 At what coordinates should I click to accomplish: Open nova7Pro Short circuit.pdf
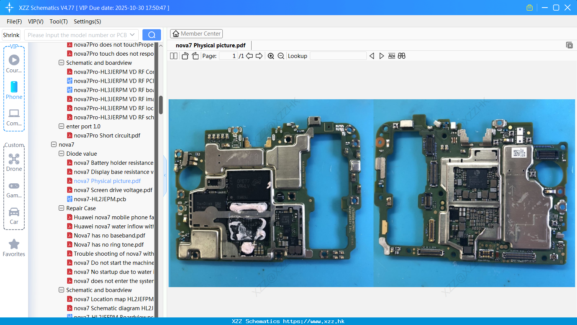(x=107, y=135)
